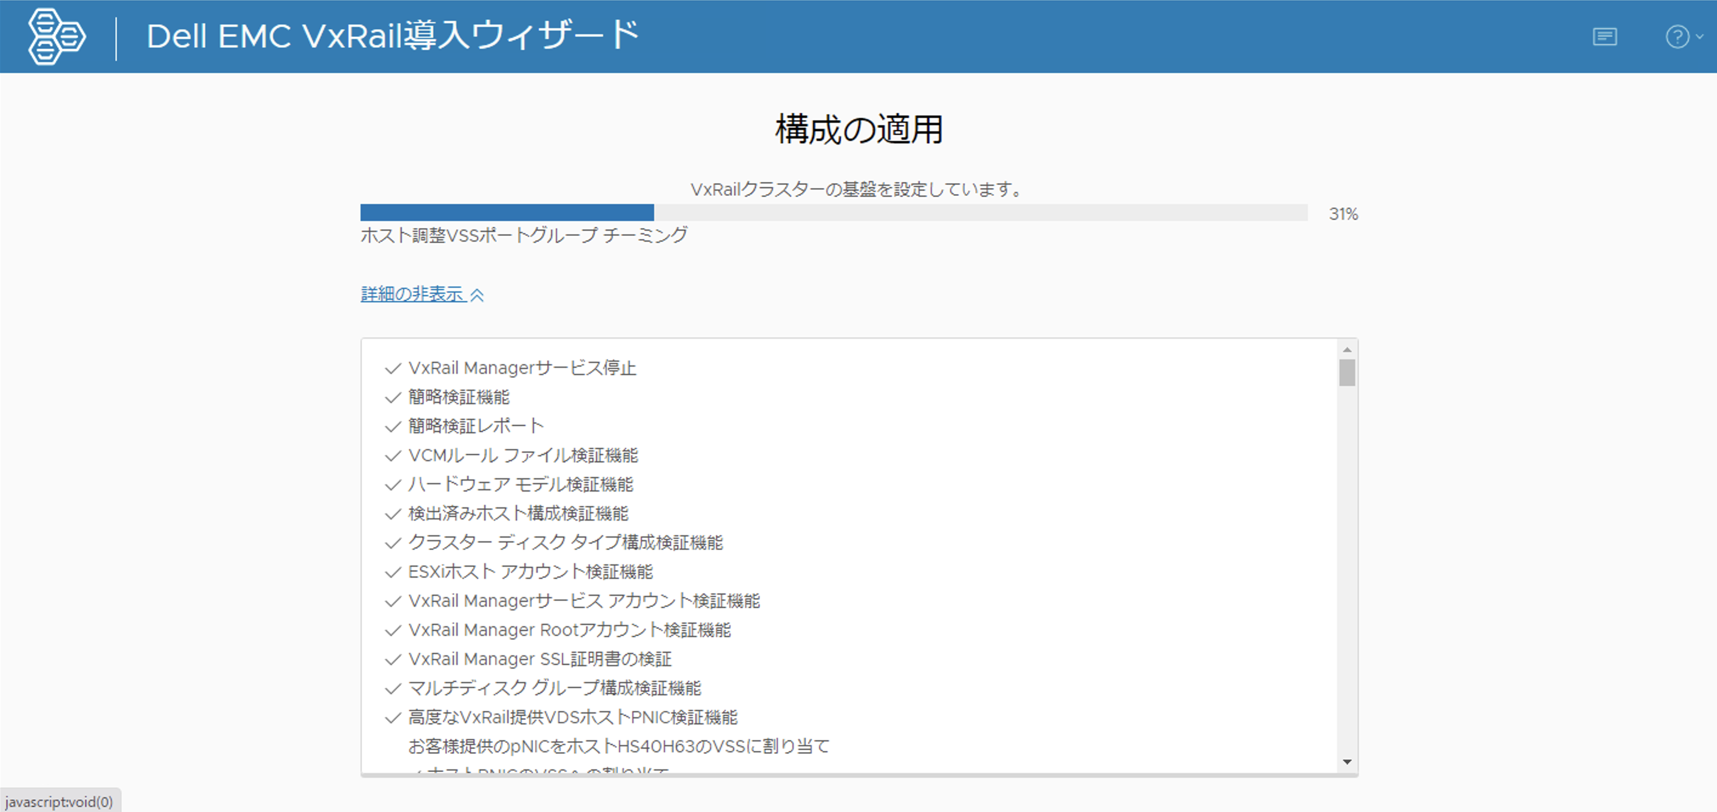The image size is (1717, 812).
Task: Click checkmark next to VxRail Managerサービス停止
Action: click(x=393, y=368)
